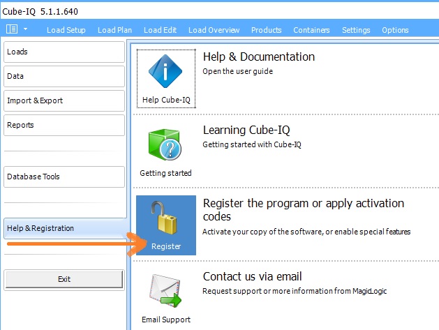439x330 pixels.
Task: Select Data in the sidebar
Action: (x=64, y=77)
